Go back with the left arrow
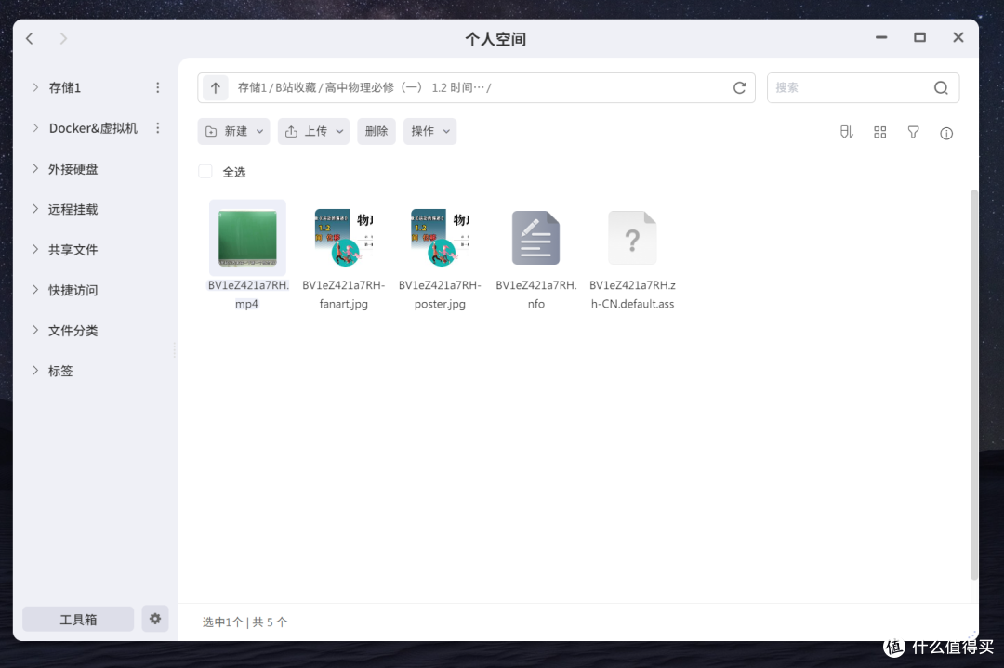 point(30,38)
